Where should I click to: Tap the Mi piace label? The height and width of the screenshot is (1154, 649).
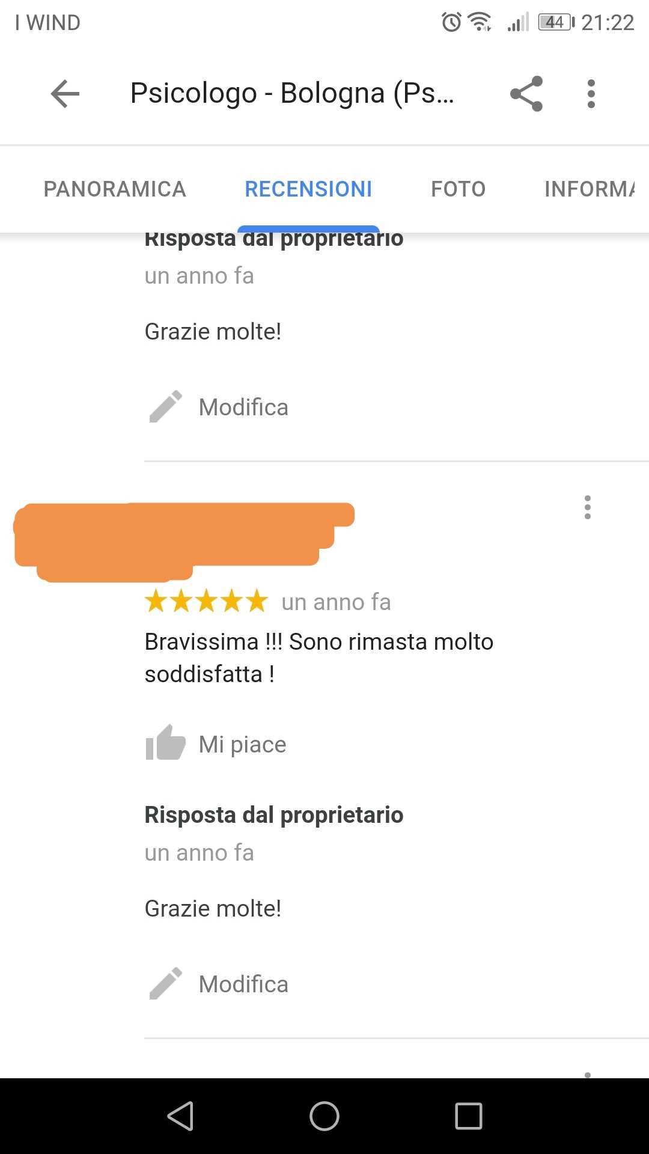tap(243, 744)
